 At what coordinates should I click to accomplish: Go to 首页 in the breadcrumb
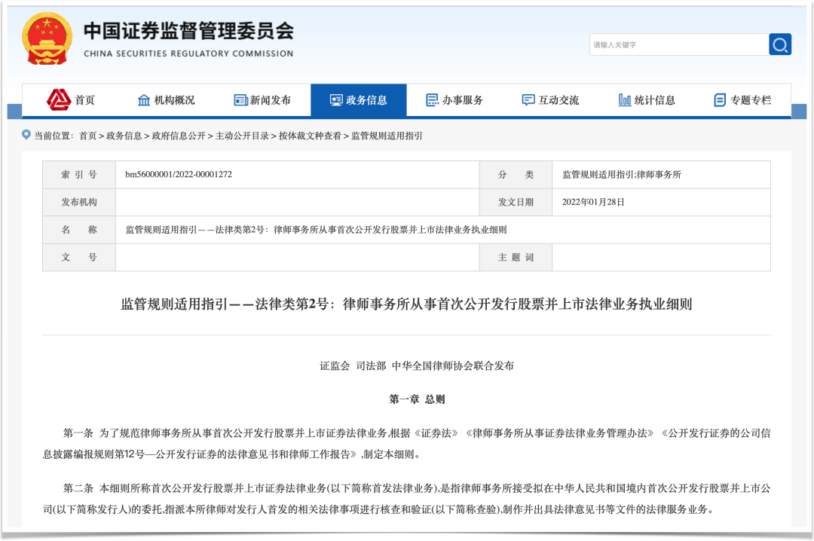[x=87, y=136]
